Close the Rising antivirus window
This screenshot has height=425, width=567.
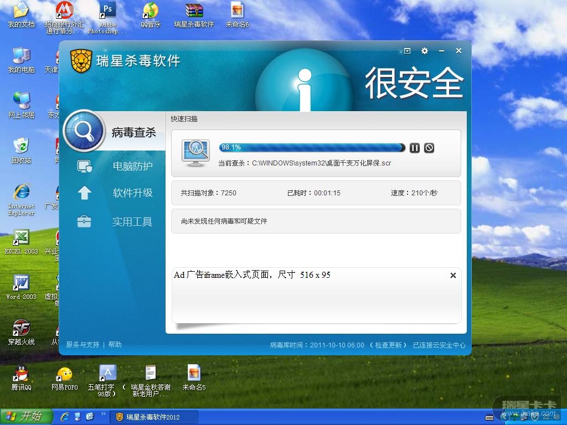458,50
